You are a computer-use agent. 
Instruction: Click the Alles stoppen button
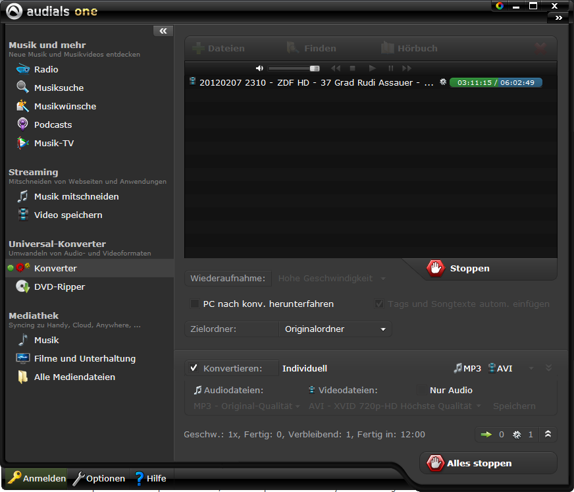click(x=488, y=463)
